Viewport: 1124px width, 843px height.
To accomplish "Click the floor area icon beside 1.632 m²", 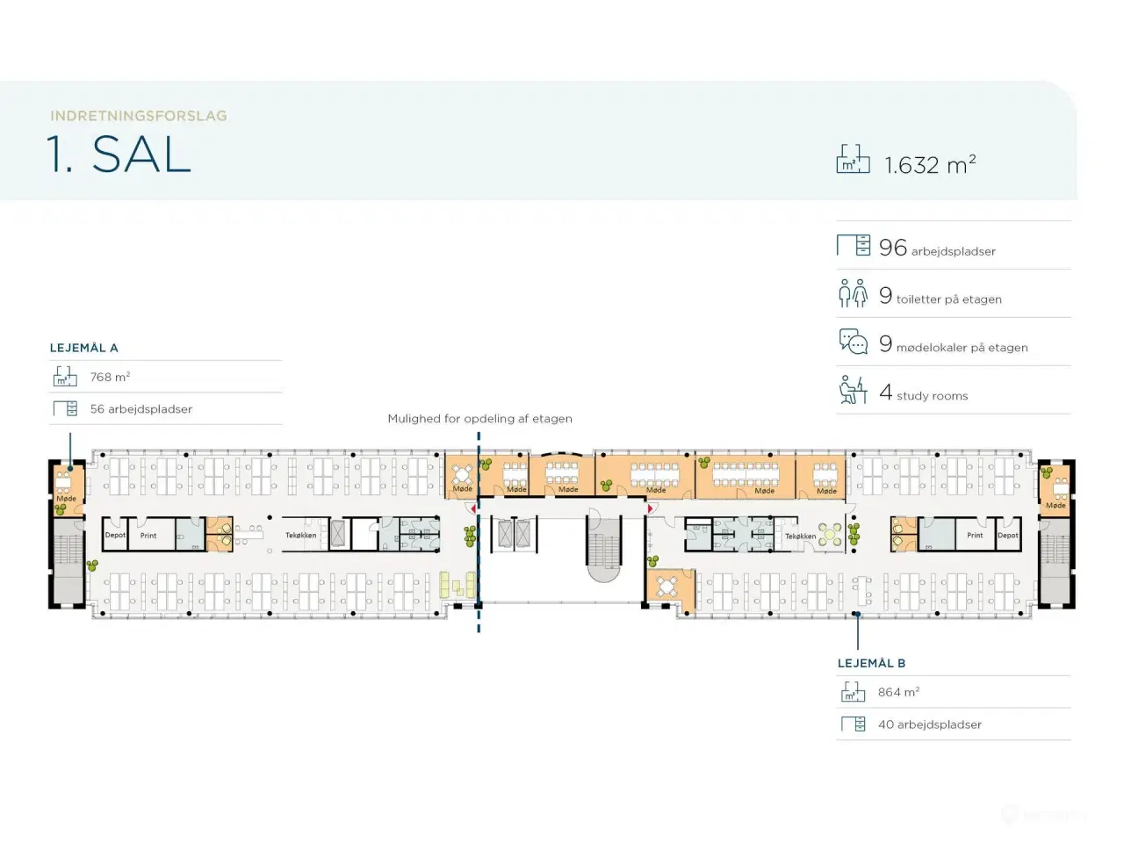I will (853, 160).
